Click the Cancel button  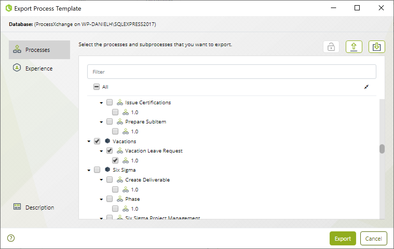(x=373, y=238)
